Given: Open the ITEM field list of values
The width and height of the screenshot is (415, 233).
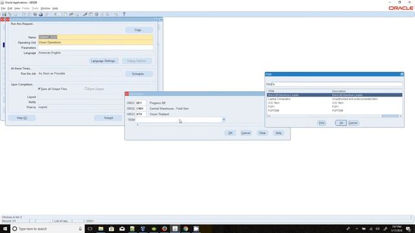Looking at the screenshot, I should point(224,120).
